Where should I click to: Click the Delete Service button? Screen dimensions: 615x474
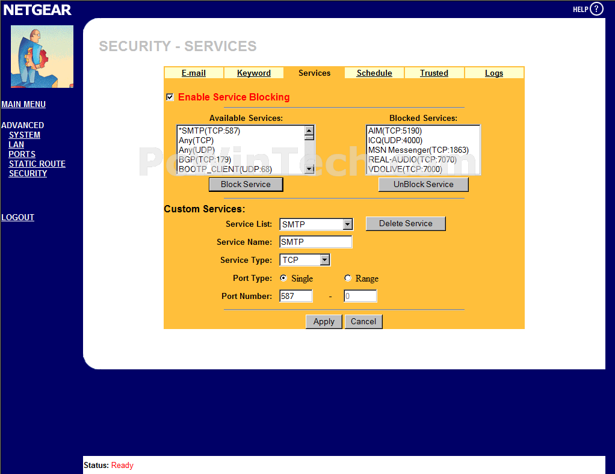point(406,224)
